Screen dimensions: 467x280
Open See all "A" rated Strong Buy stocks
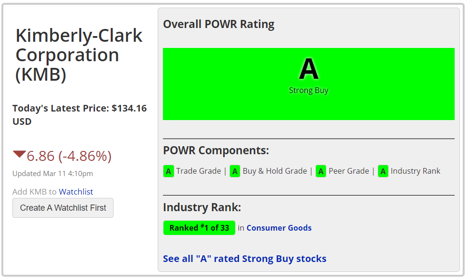click(245, 259)
